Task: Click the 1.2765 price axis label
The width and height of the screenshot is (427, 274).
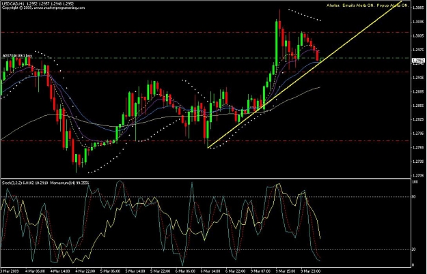Action: coord(418,147)
